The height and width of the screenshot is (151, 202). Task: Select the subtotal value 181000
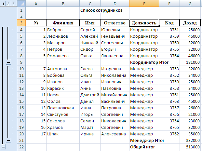click(190, 62)
